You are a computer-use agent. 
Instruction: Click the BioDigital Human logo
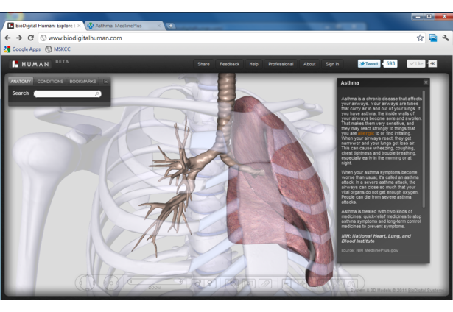coord(30,64)
